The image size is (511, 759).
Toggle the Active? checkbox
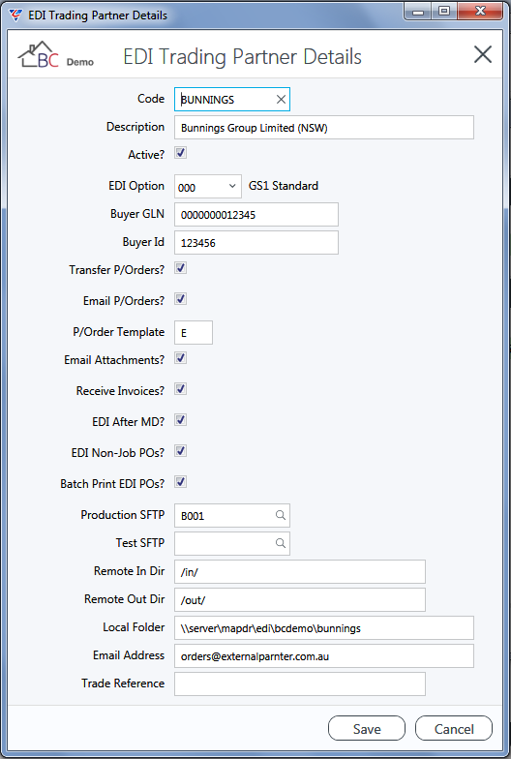pos(180,153)
